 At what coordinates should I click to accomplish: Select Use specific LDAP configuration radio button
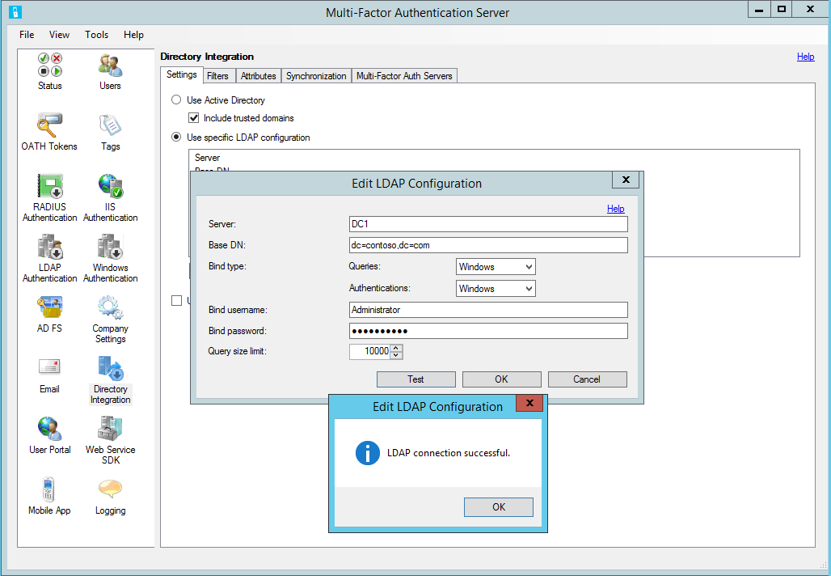click(176, 137)
